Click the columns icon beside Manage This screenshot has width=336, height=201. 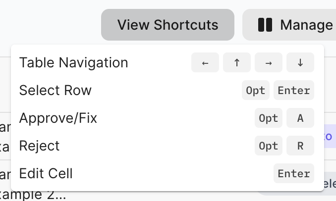[x=266, y=25]
